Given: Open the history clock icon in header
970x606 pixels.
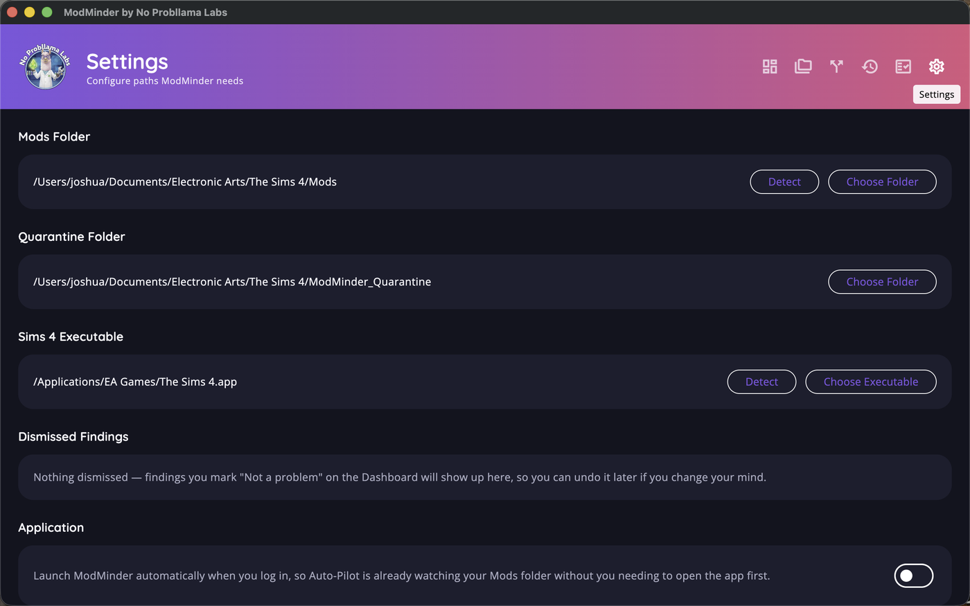Looking at the screenshot, I should click(870, 66).
